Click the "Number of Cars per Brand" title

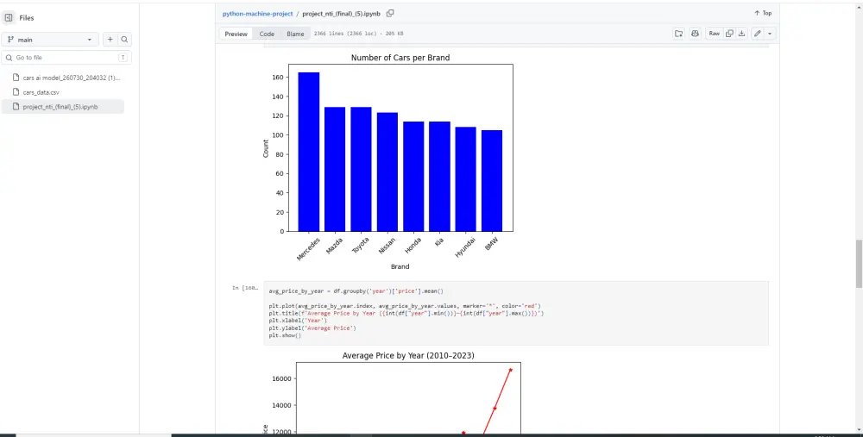click(x=400, y=58)
